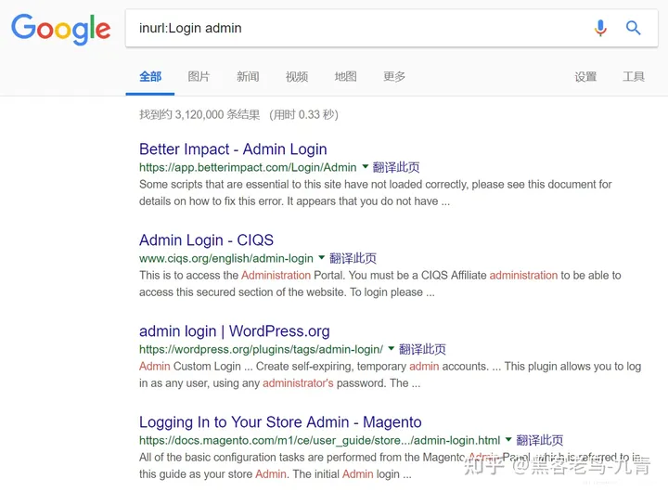Expand the dropdown arrow beside docs.magento.com URL

pyautogui.click(x=508, y=440)
